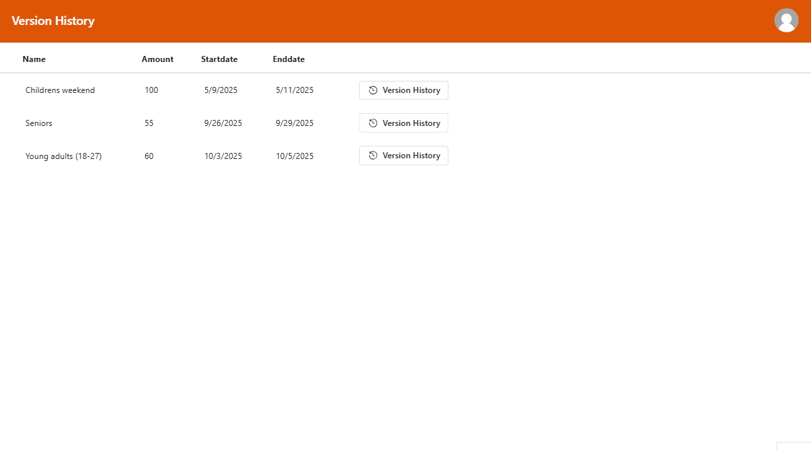811x450 pixels.
Task: Click the Name column header
Action: (x=34, y=59)
